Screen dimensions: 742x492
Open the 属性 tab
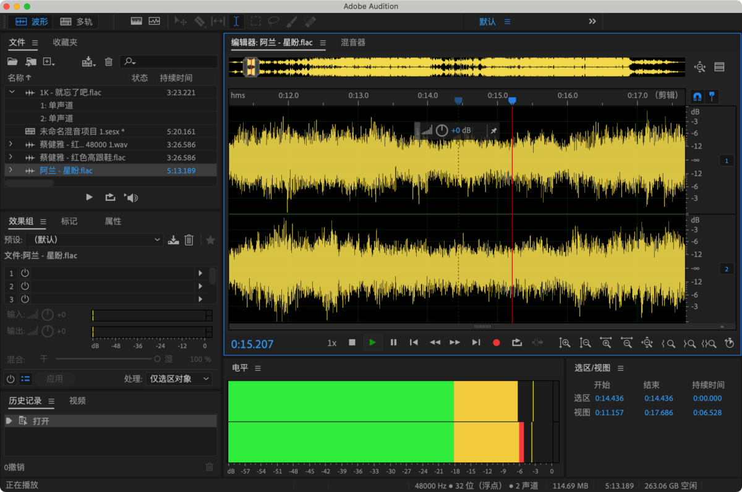point(113,221)
